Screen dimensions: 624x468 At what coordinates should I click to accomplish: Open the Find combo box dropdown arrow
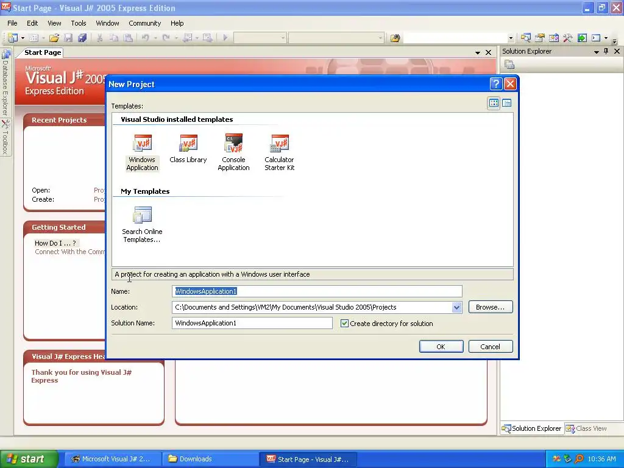point(511,38)
